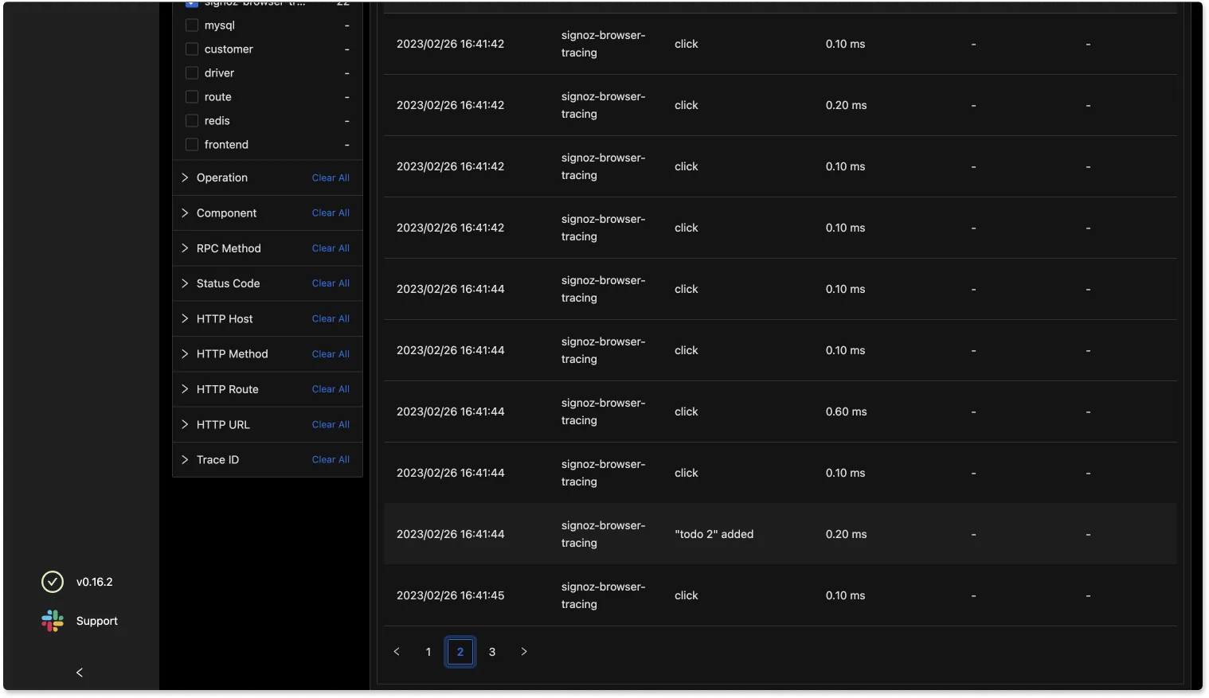
Task: Clear All for the Component filter
Action: (331, 213)
